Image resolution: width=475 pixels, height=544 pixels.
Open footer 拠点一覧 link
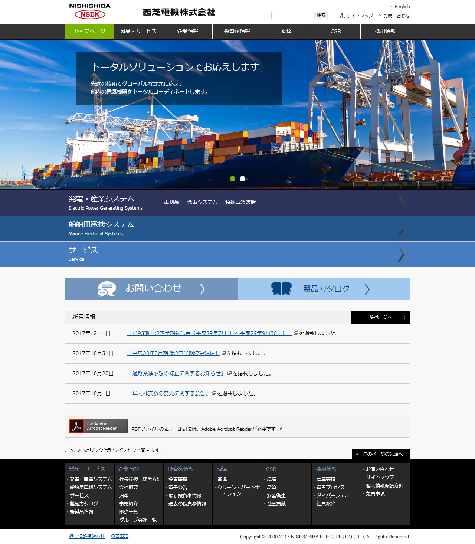128,512
